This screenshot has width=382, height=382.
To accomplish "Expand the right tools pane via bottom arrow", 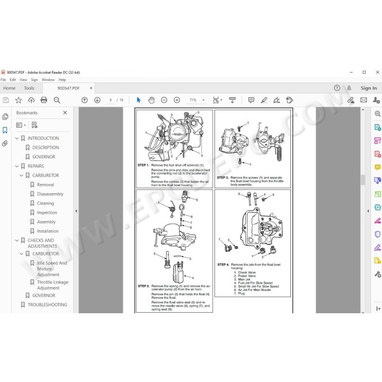I will point(378,309).
